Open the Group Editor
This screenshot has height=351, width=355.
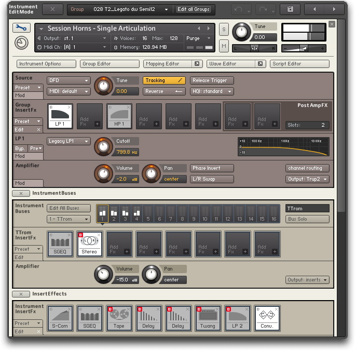click(110, 64)
